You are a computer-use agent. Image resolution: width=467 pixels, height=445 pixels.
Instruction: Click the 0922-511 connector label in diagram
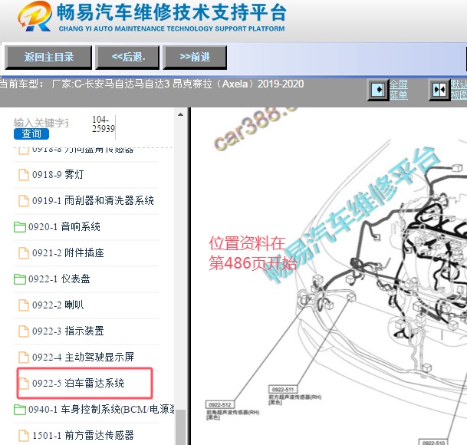pyautogui.click(x=283, y=390)
